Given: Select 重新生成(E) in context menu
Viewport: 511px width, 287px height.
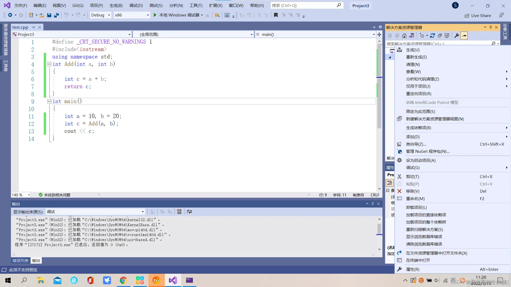Looking at the screenshot, I should pyautogui.click(x=416, y=57).
